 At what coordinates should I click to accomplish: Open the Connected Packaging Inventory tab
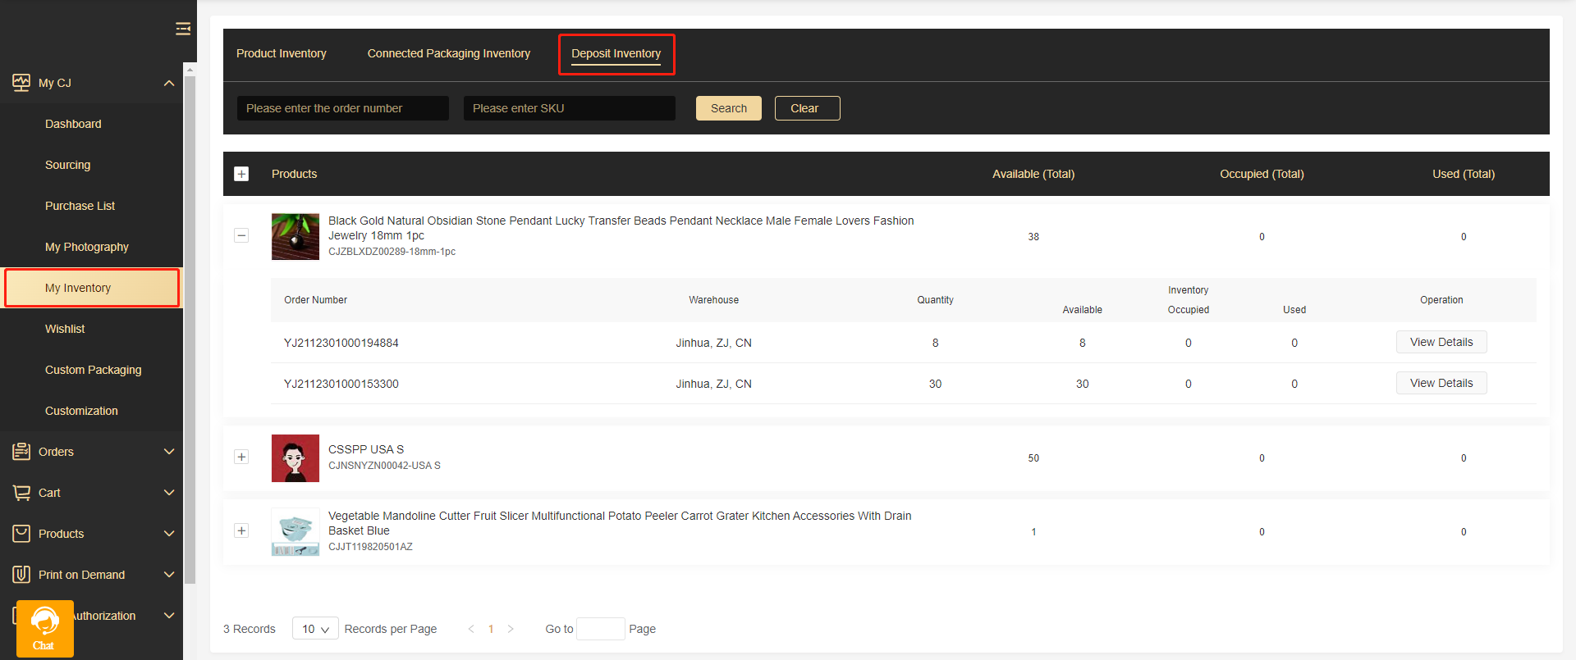448,53
